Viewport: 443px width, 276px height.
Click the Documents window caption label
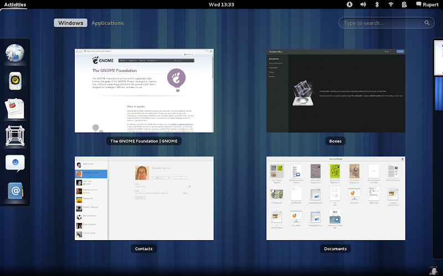(336, 249)
